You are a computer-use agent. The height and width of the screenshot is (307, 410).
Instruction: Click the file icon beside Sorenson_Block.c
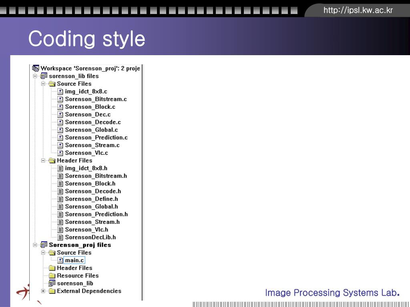(60, 107)
